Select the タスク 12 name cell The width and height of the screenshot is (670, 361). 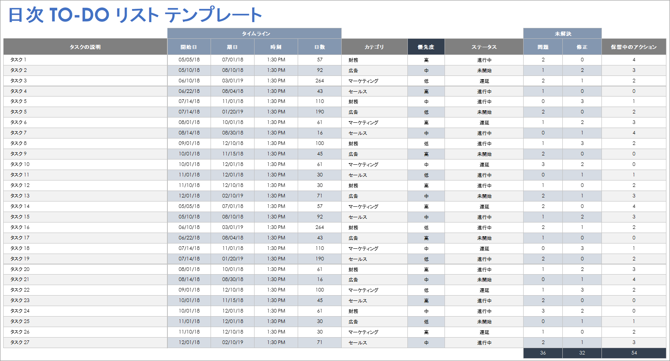(x=85, y=185)
